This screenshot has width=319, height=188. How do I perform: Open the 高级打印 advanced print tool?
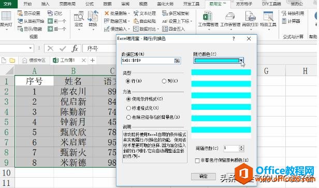[250, 20]
